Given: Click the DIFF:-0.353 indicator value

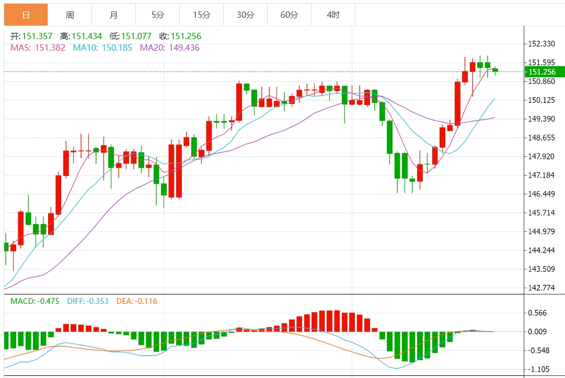Looking at the screenshot, I should (88, 301).
